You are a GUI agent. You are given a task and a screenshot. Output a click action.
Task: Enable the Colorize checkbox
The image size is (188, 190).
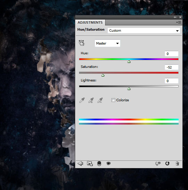113,100
